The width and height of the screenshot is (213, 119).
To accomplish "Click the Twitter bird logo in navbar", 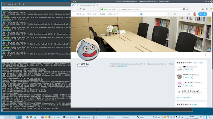I will tap(141, 14).
